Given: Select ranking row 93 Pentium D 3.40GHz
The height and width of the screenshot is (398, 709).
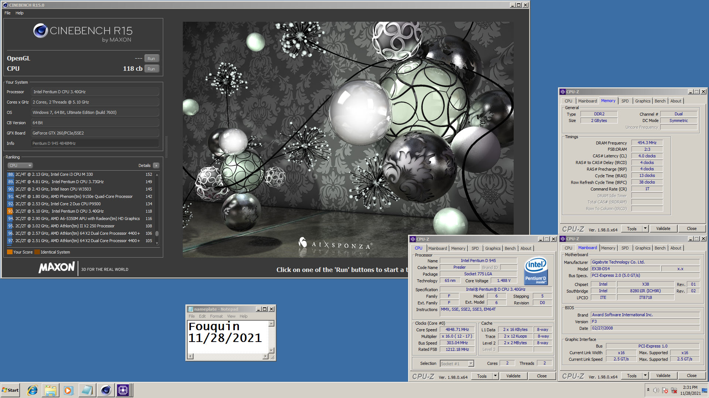Looking at the screenshot, I should pos(81,211).
